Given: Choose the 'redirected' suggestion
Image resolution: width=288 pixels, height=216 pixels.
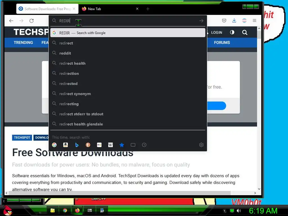Looking at the screenshot, I should pos(128,84).
